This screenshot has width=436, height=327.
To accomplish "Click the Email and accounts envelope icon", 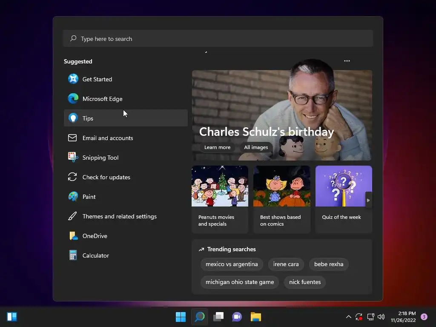I will pyautogui.click(x=72, y=138).
